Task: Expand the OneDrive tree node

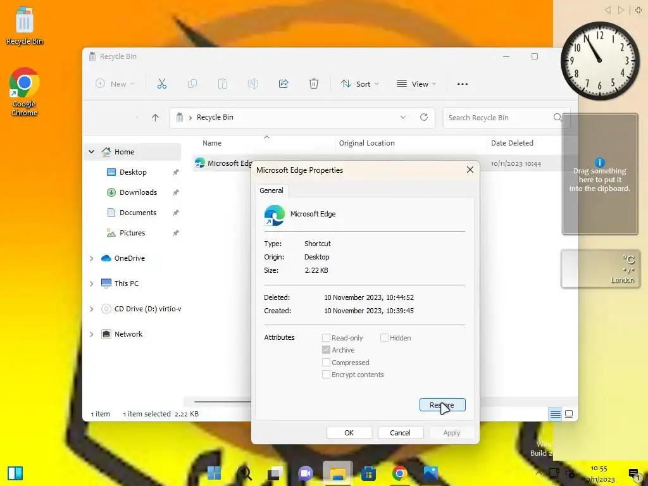Action: click(91, 258)
